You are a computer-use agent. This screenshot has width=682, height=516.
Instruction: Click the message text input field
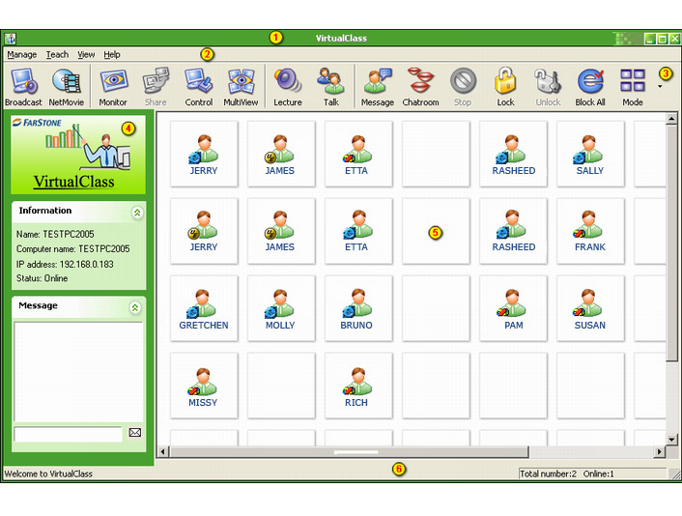(x=69, y=434)
